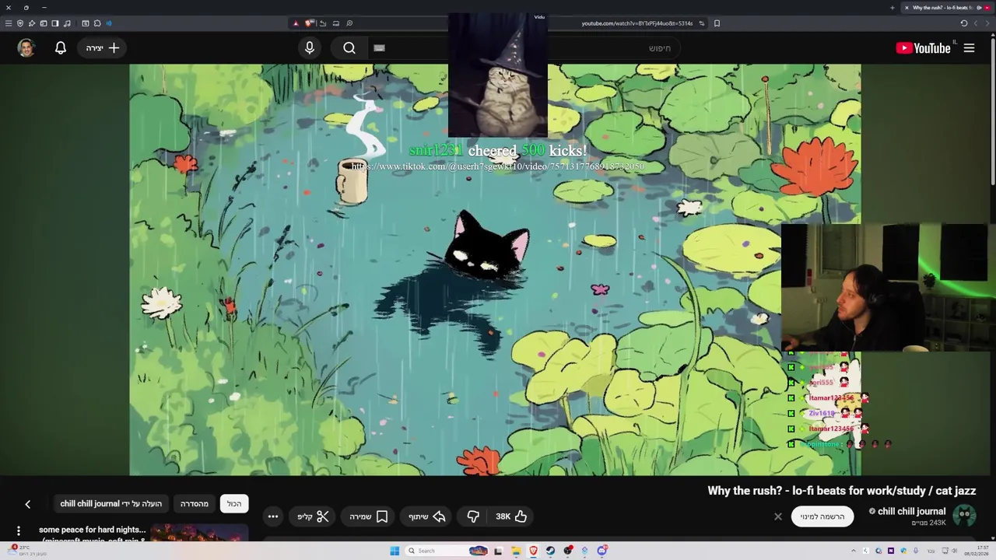Click the video title 'Why the rush?'

point(841,491)
